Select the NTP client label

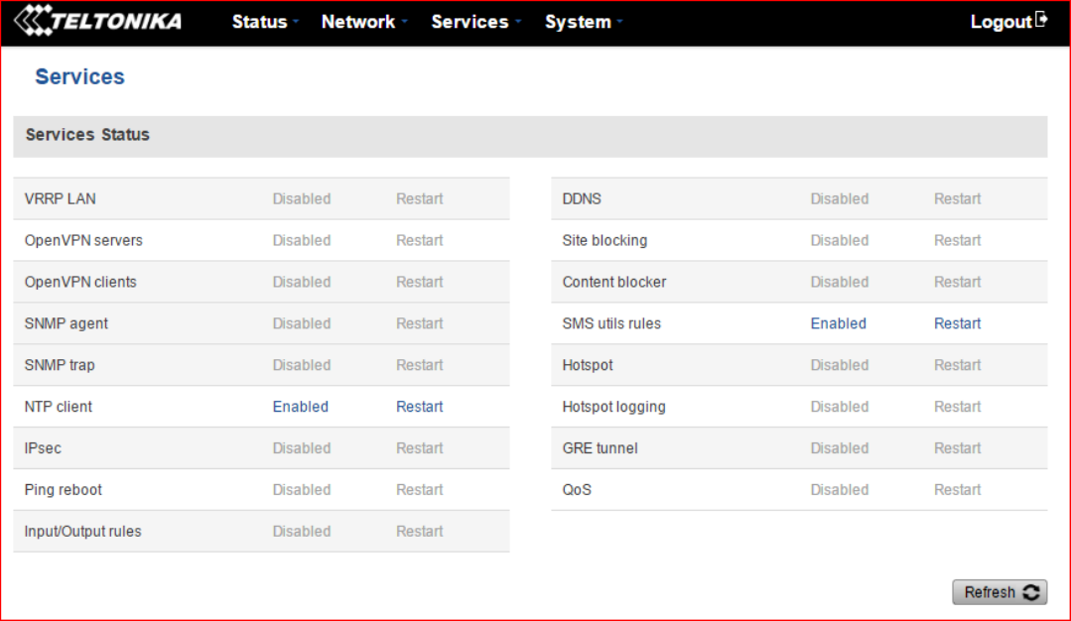click(x=58, y=407)
